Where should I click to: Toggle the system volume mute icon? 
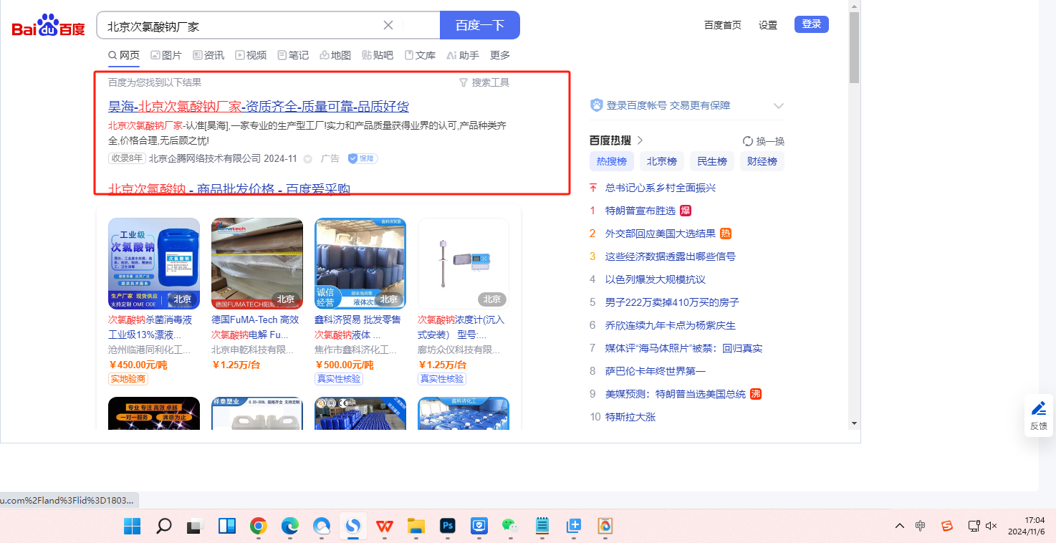click(x=992, y=526)
